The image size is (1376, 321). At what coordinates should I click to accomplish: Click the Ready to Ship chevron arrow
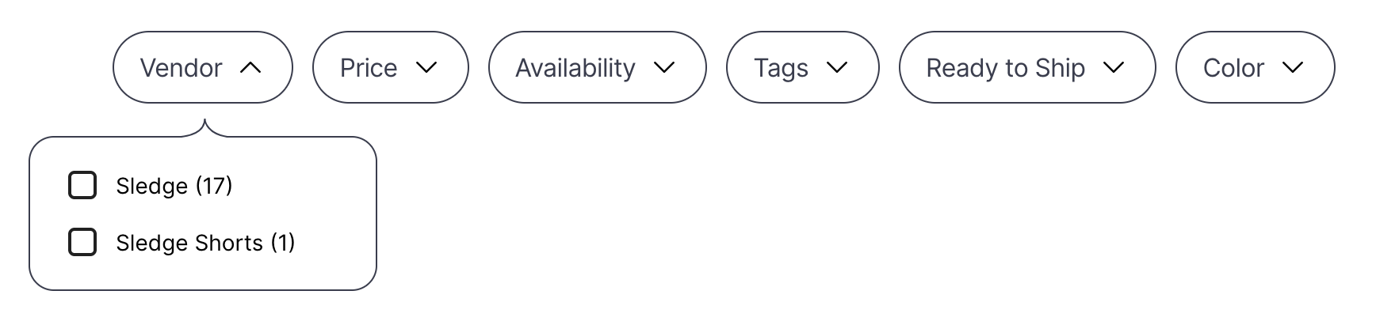[x=1114, y=68]
